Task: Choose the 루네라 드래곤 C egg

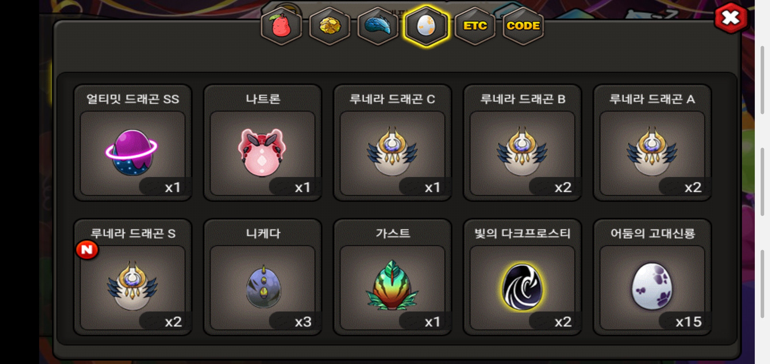Action: pyautogui.click(x=392, y=143)
